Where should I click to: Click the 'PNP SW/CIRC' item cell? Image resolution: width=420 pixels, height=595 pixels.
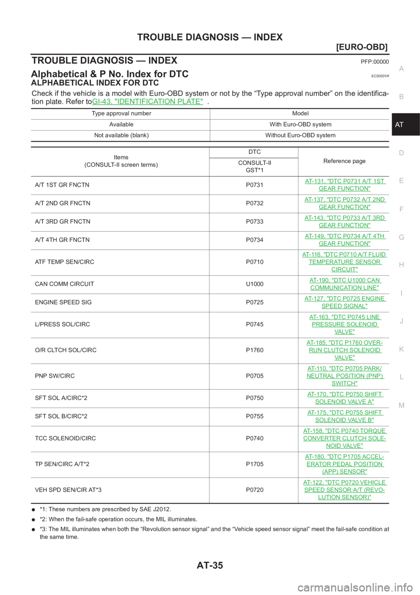(x=120, y=376)
